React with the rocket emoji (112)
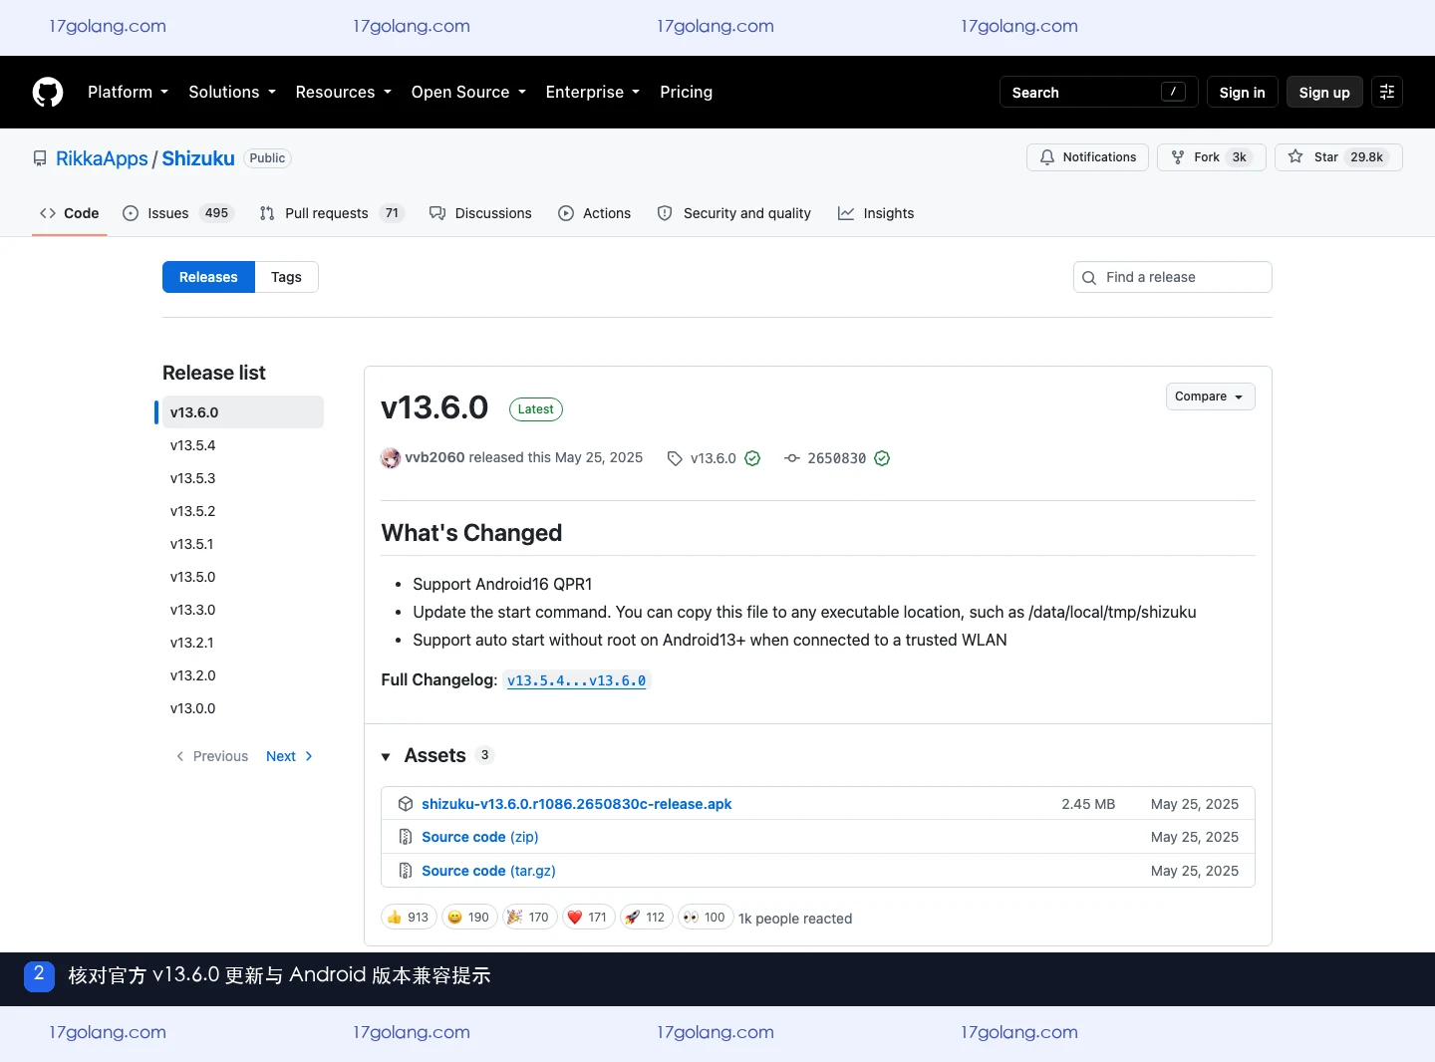1435x1062 pixels. tap(647, 918)
